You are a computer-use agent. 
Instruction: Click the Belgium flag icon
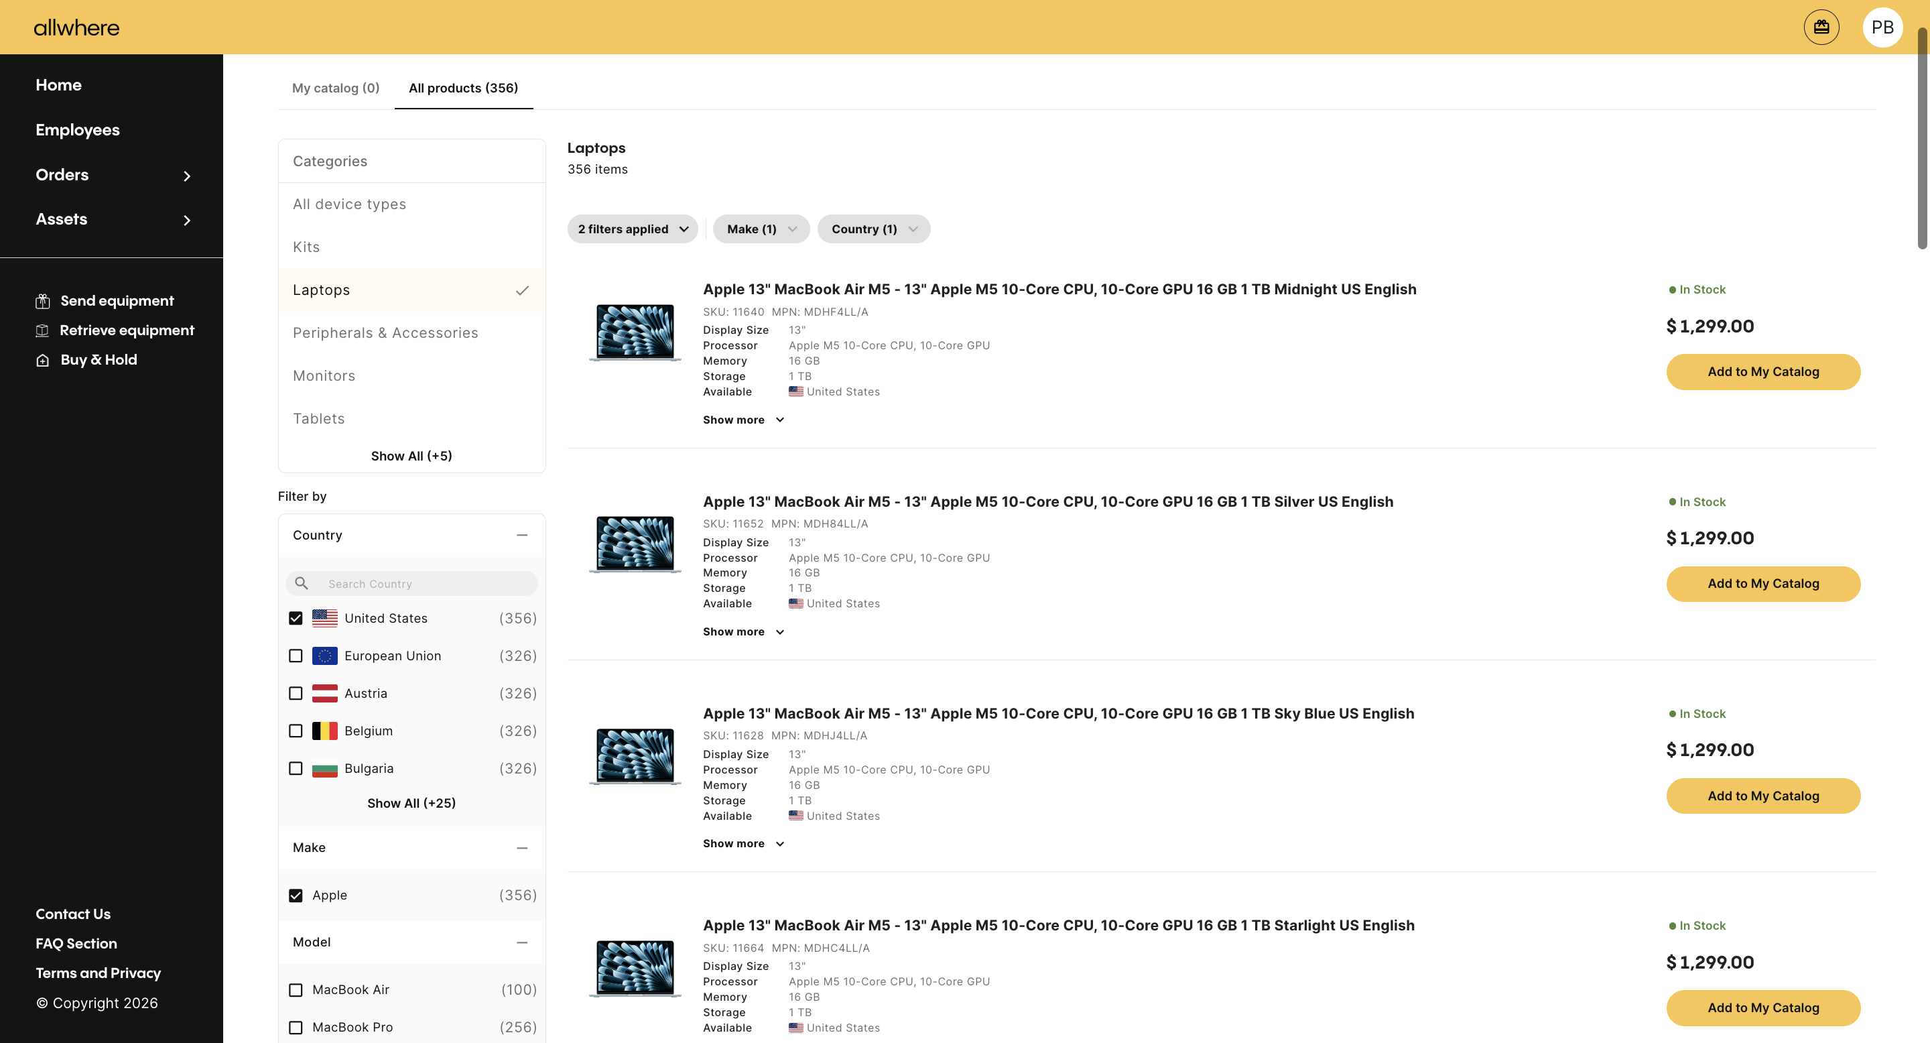click(x=324, y=731)
